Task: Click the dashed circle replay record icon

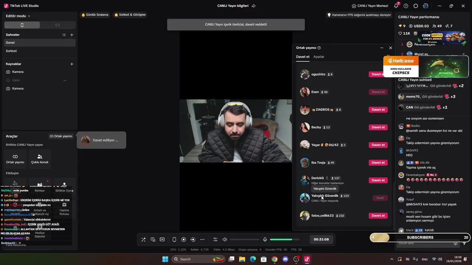Action: click(193, 240)
